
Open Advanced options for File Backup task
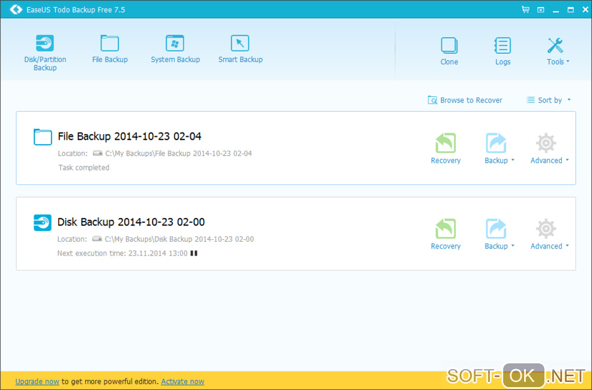tap(546, 148)
